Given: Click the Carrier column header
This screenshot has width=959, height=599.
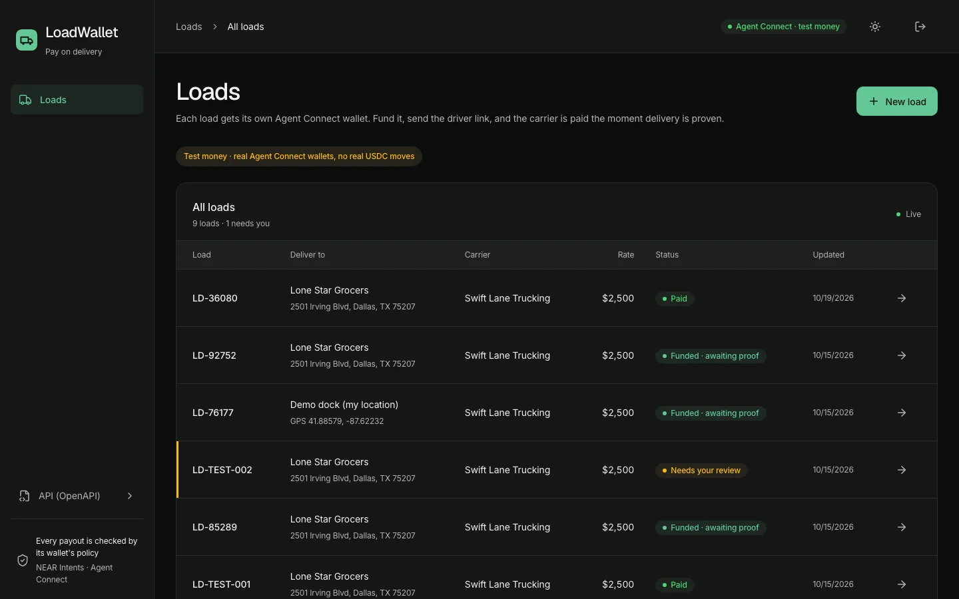Looking at the screenshot, I should (477, 255).
